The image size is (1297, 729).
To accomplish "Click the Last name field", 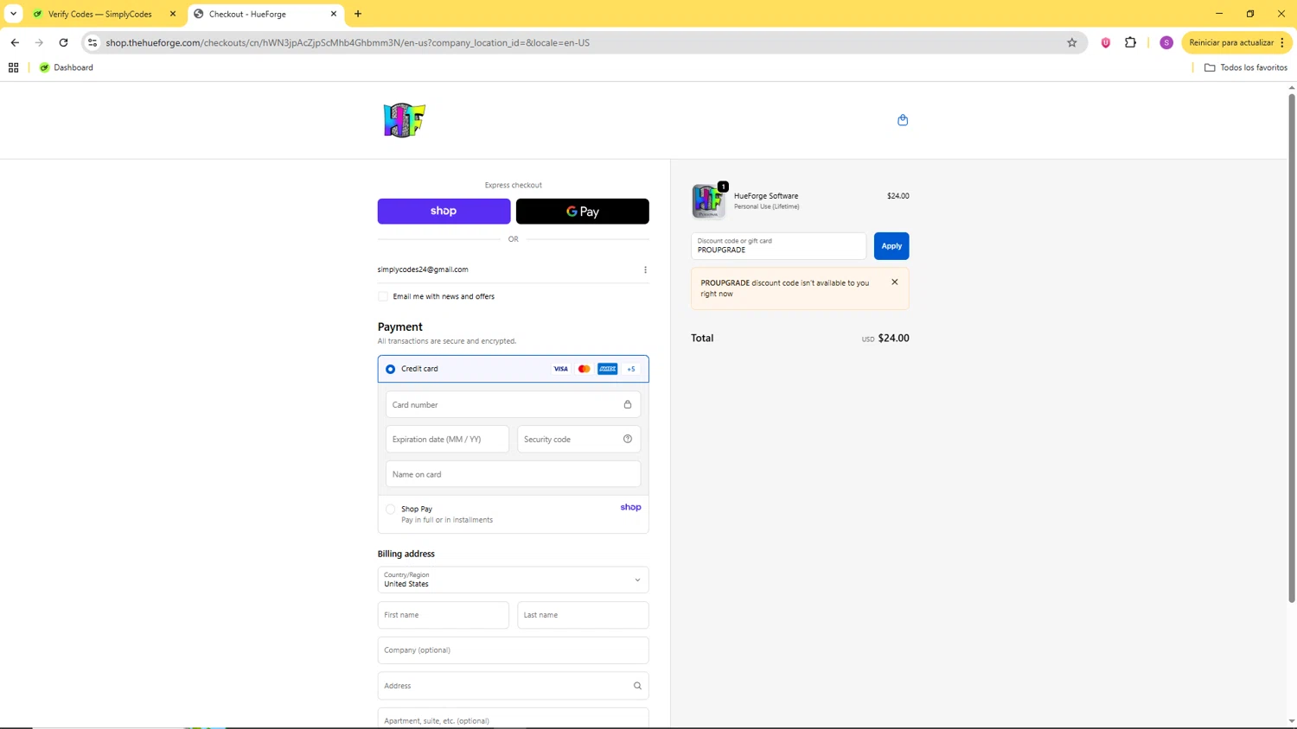I will [583, 615].
